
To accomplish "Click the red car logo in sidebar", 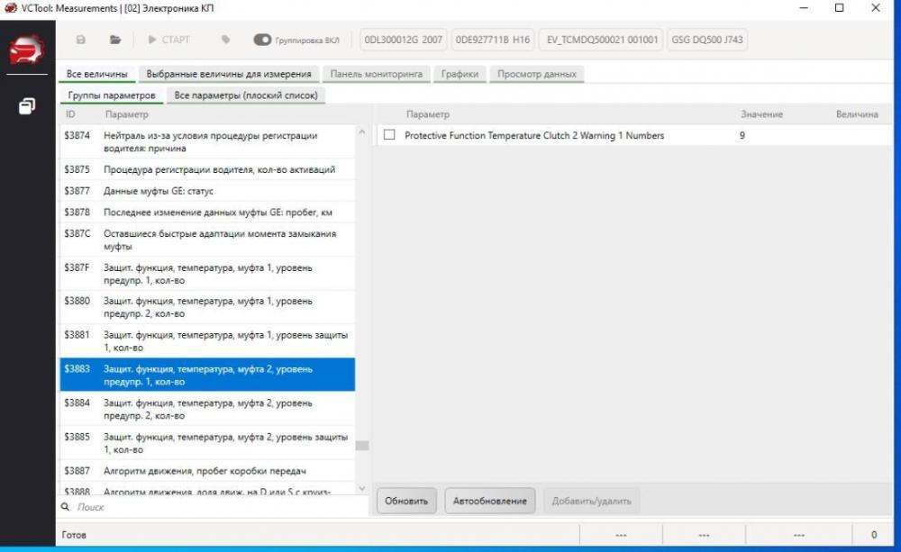I will coord(27,51).
